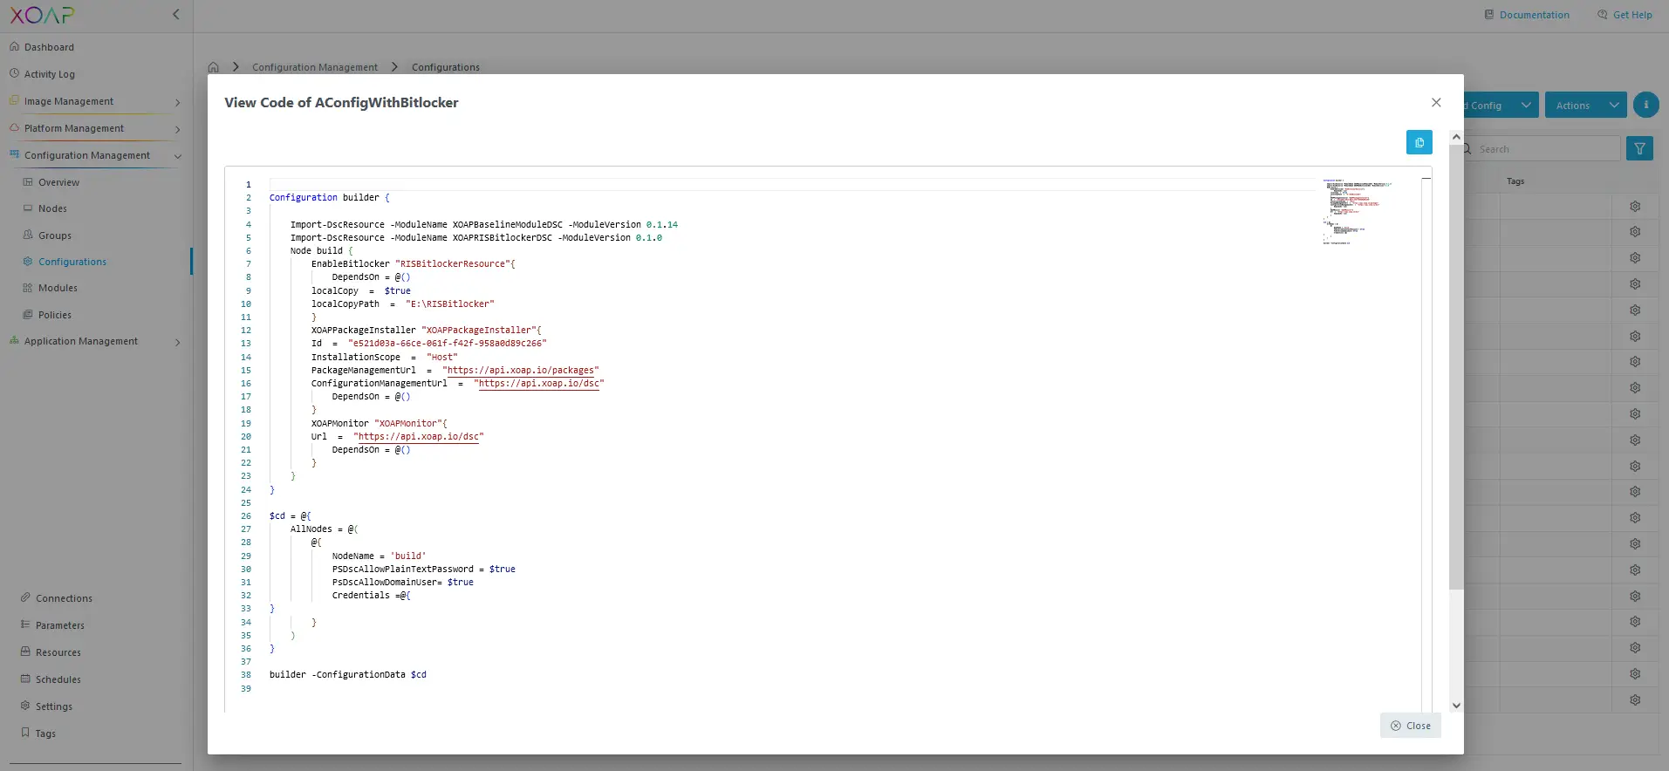Open the Activity Log
Viewport: 1669px width, 771px height.
[50, 74]
